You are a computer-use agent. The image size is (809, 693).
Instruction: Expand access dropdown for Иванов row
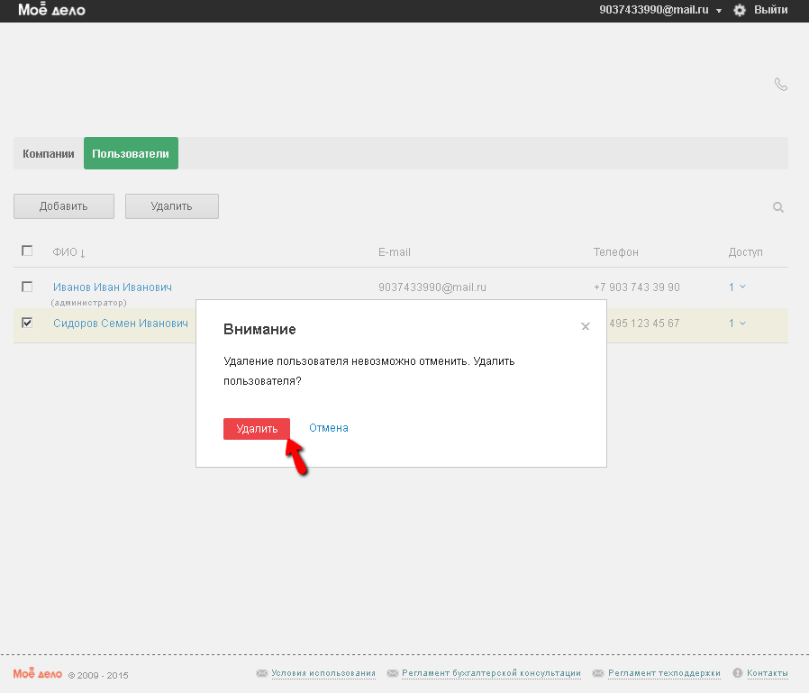pos(737,287)
